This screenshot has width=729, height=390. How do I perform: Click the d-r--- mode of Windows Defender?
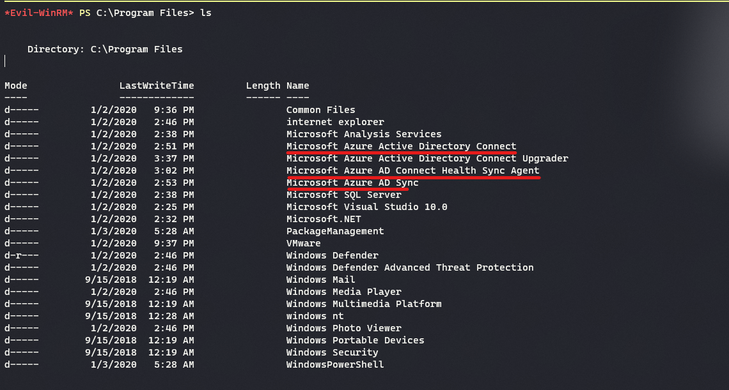pos(22,255)
